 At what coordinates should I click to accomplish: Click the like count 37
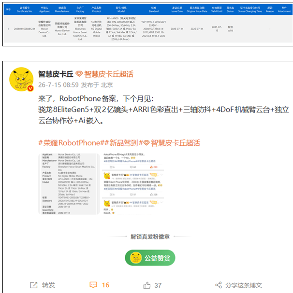tap(158, 285)
